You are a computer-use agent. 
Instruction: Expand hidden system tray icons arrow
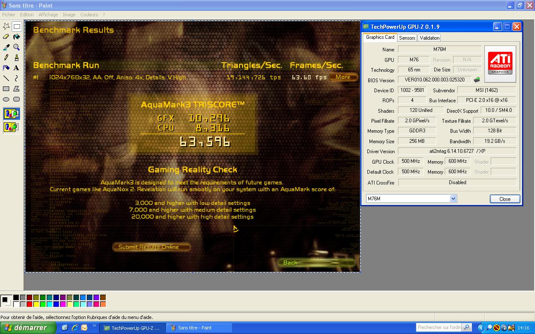(481, 328)
